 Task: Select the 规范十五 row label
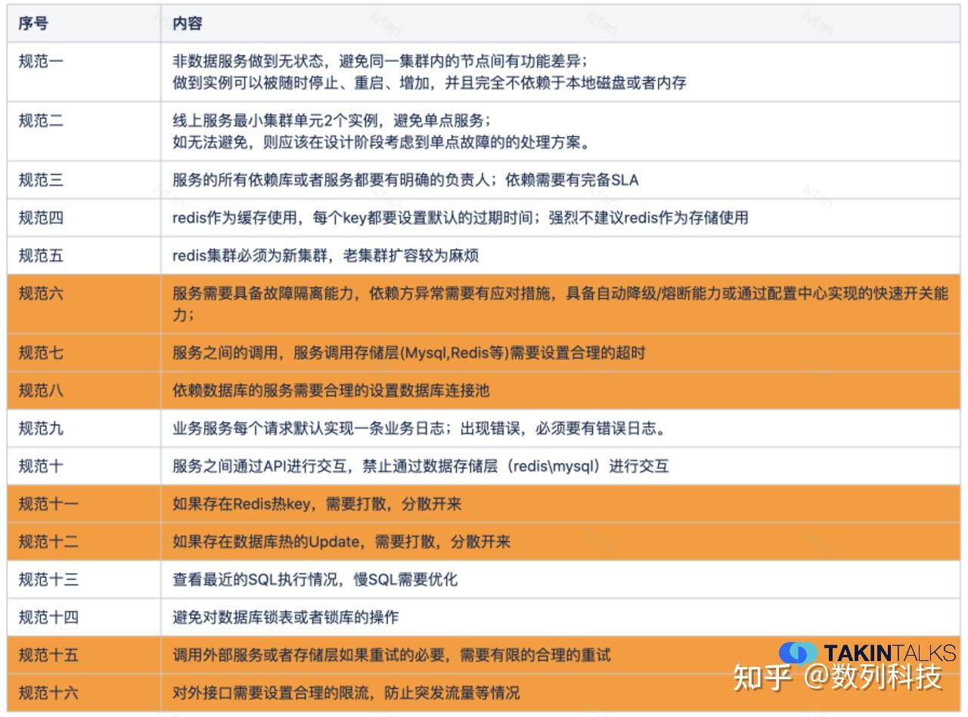coord(48,655)
